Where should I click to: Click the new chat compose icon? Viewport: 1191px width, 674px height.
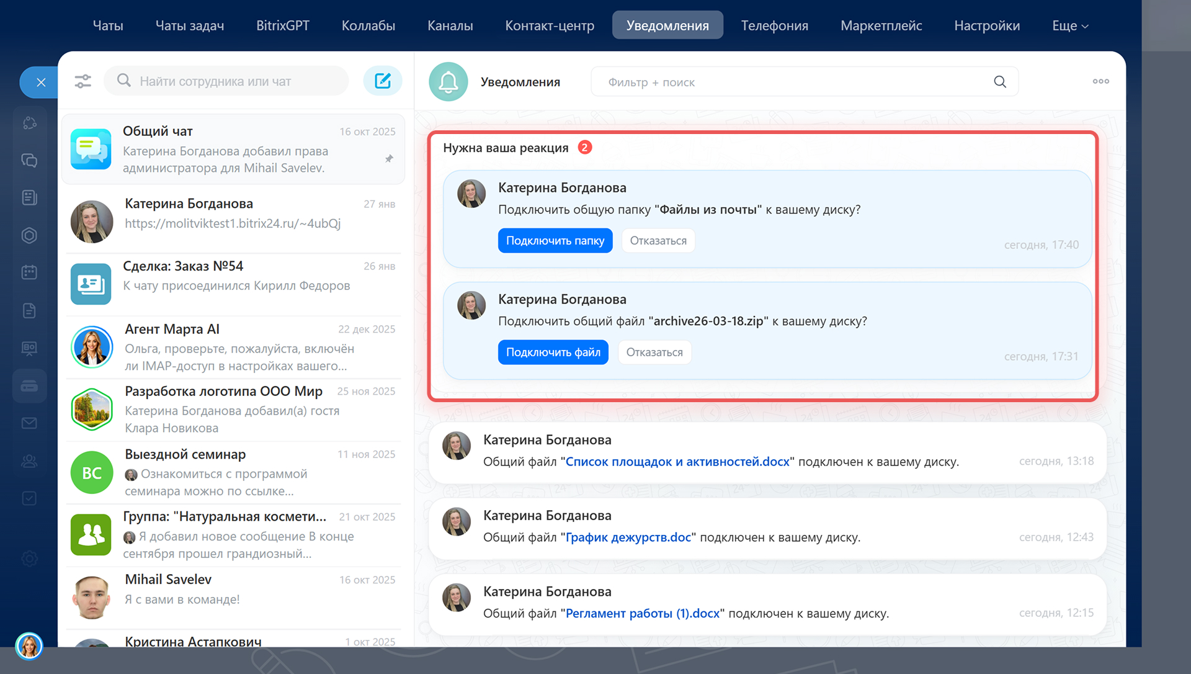tap(383, 81)
